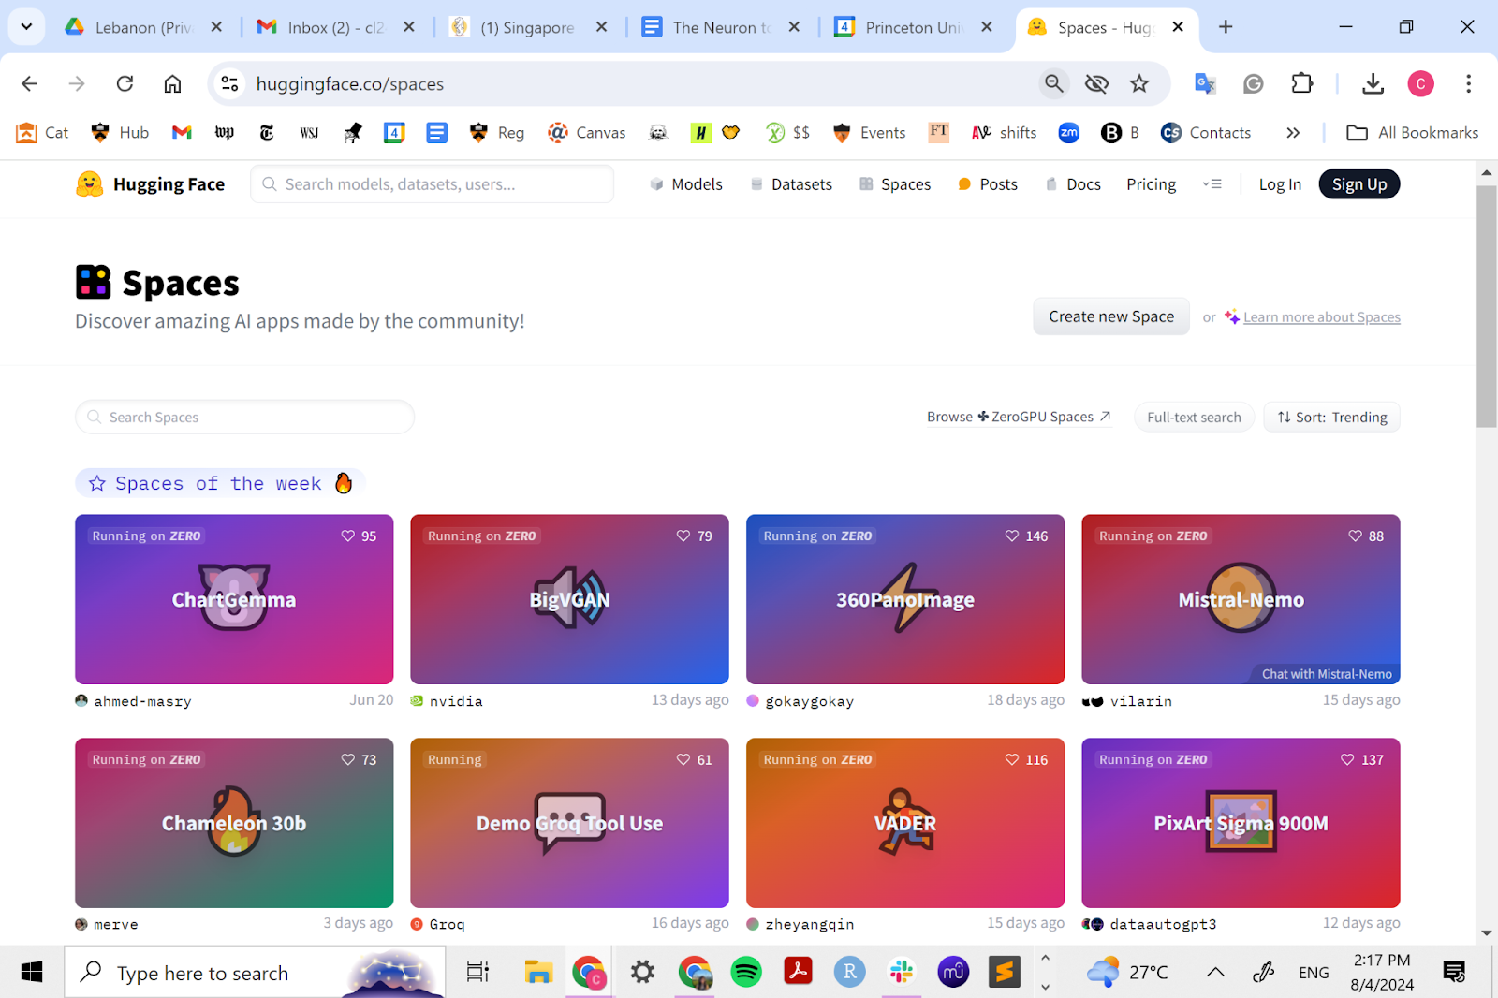Viewport: 1498px width, 998px height.
Task: Open the Zoom bookmark icon
Action: 1069,133
